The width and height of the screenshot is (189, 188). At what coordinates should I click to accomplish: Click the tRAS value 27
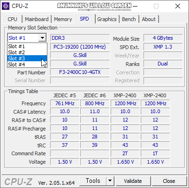(x=65, y=137)
